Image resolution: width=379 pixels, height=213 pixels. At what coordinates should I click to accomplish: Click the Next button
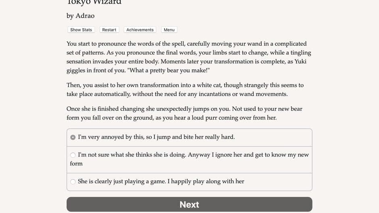point(189,204)
